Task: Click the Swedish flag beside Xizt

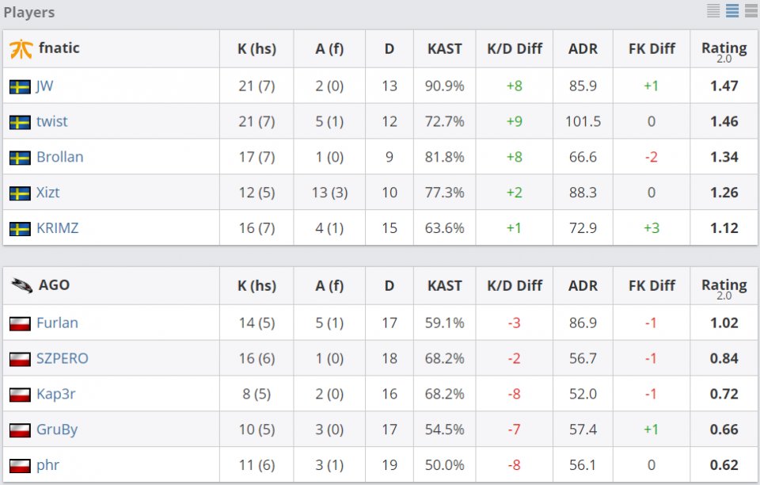Action: tap(21, 192)
